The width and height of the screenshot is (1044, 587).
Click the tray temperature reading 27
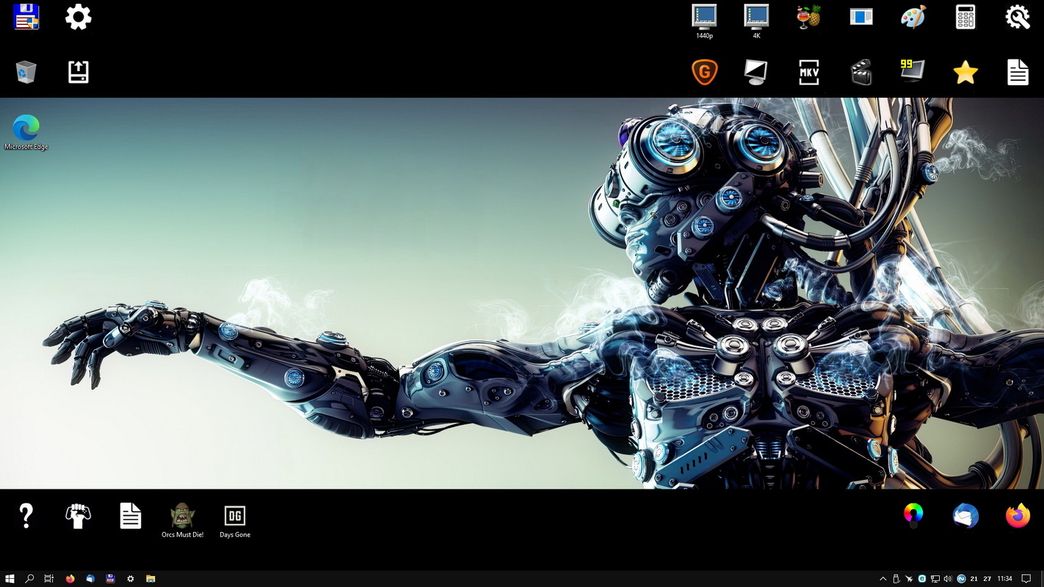[x=987, y=579]
